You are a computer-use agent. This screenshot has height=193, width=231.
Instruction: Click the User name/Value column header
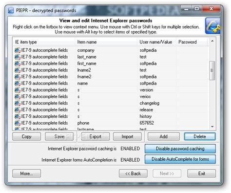[x=157, y=42]
